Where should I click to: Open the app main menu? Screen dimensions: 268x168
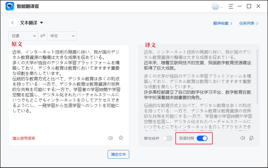(230, 6)
